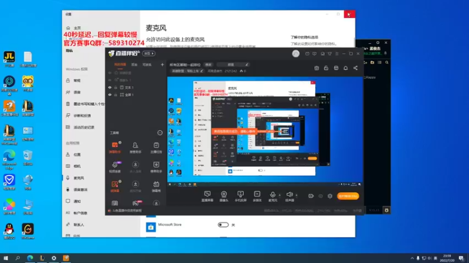Click the unlock padlock icon in header
Image resolution: width=469 pixels, height=263 pixels.
(x=326, y=68)
